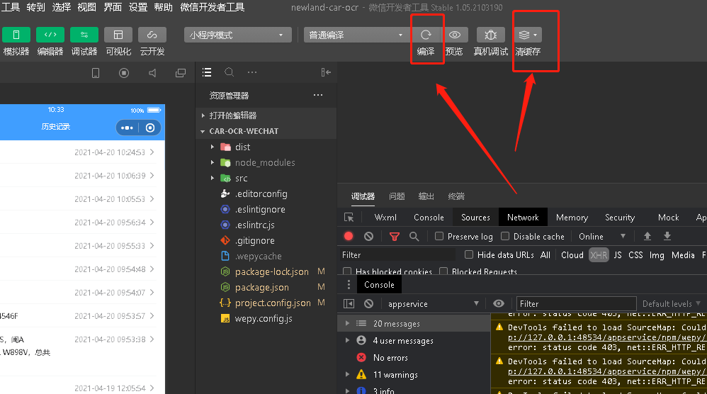
Task: Mute the simulator sound icon
Action: 152,73
